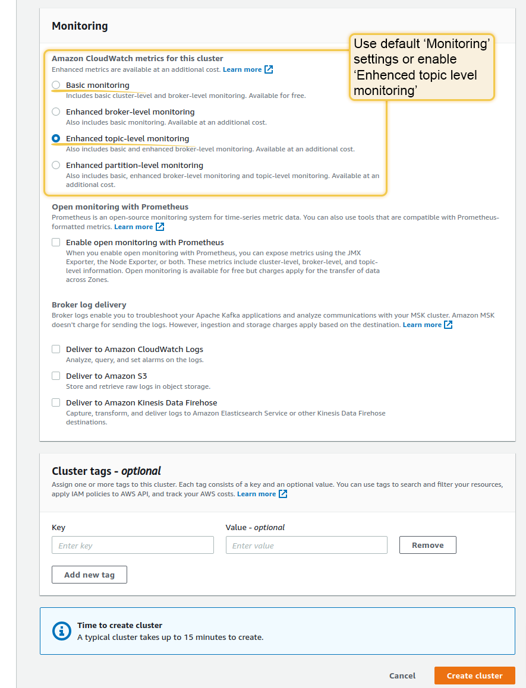
Task: Open Learn more link for CloudWatch metrics
Action: (x=242, y=69)
